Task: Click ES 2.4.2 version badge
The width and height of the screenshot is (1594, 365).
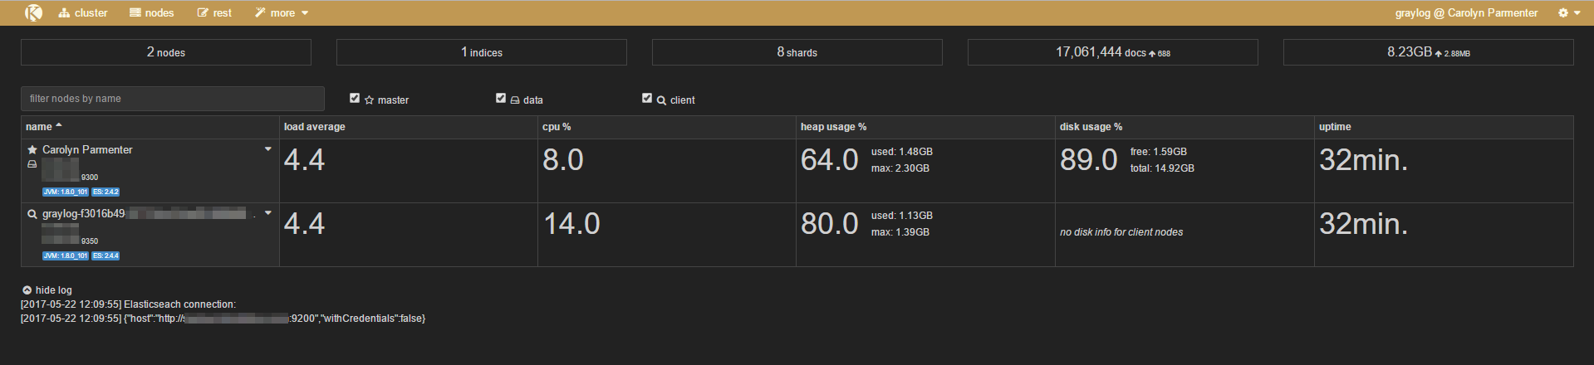Action: [105, 192]
